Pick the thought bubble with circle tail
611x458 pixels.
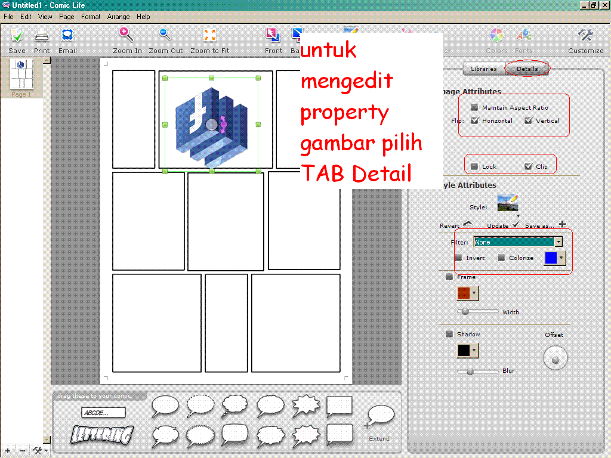[234, 406]
